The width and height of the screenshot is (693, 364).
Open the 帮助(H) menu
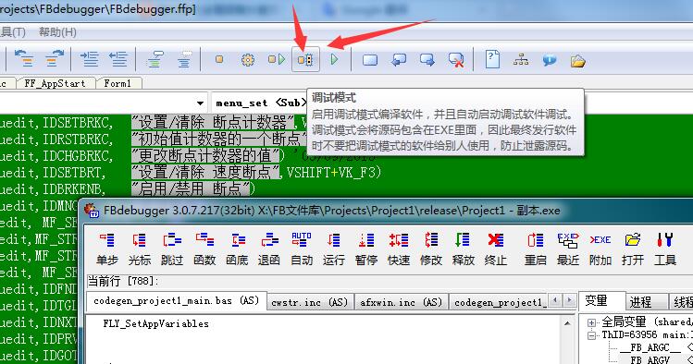[57, 31]
